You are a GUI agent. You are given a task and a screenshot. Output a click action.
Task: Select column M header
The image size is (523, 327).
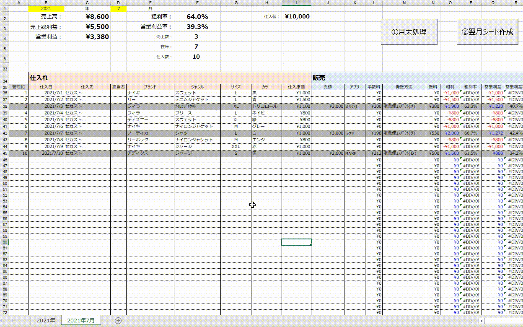pyautogui.click(x=404, y=3)
